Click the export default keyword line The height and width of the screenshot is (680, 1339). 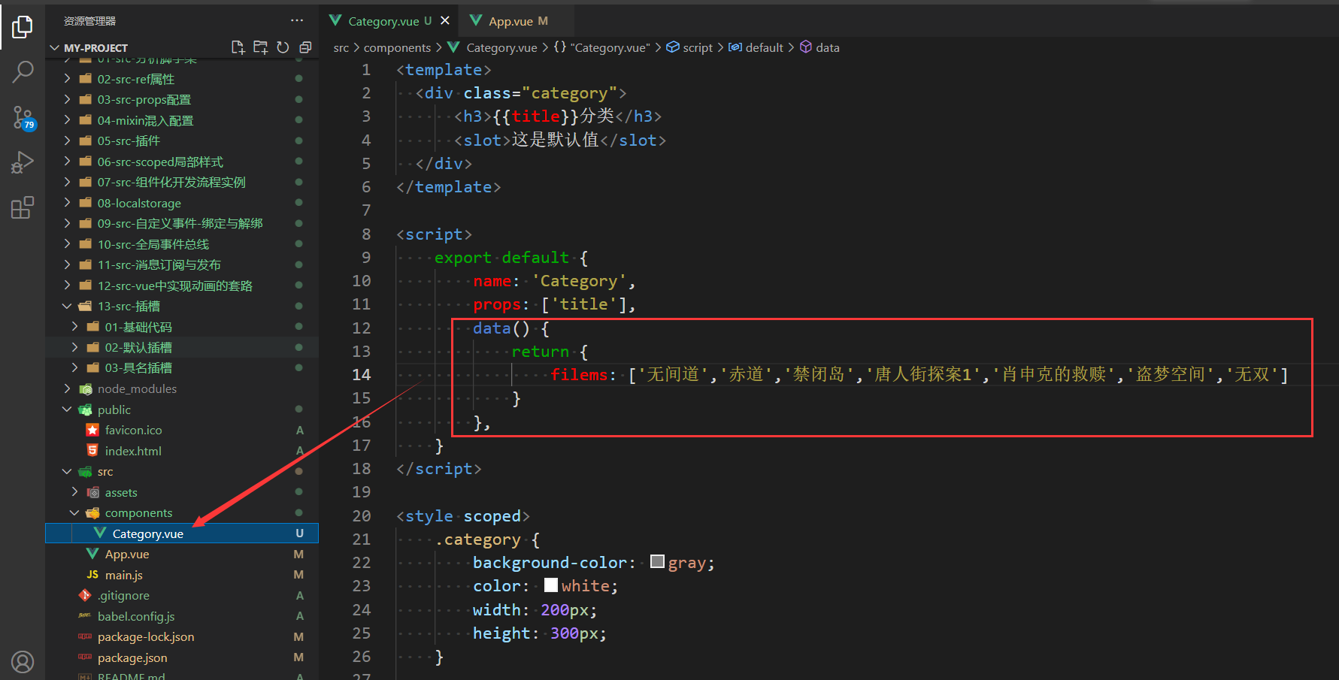[511, 257]
